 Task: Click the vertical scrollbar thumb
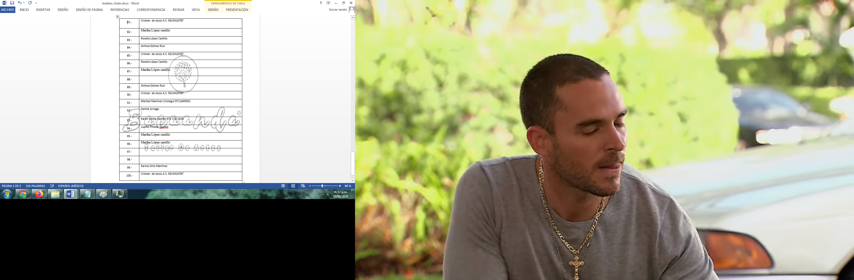(353, 164)
